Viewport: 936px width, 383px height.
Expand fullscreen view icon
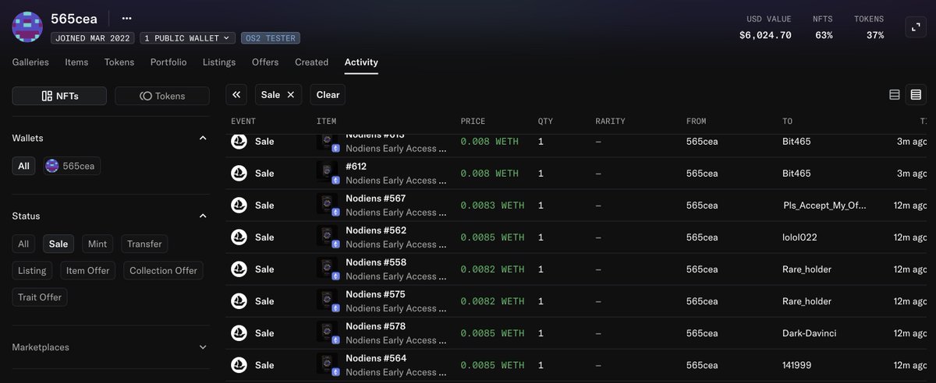(914, 27)
